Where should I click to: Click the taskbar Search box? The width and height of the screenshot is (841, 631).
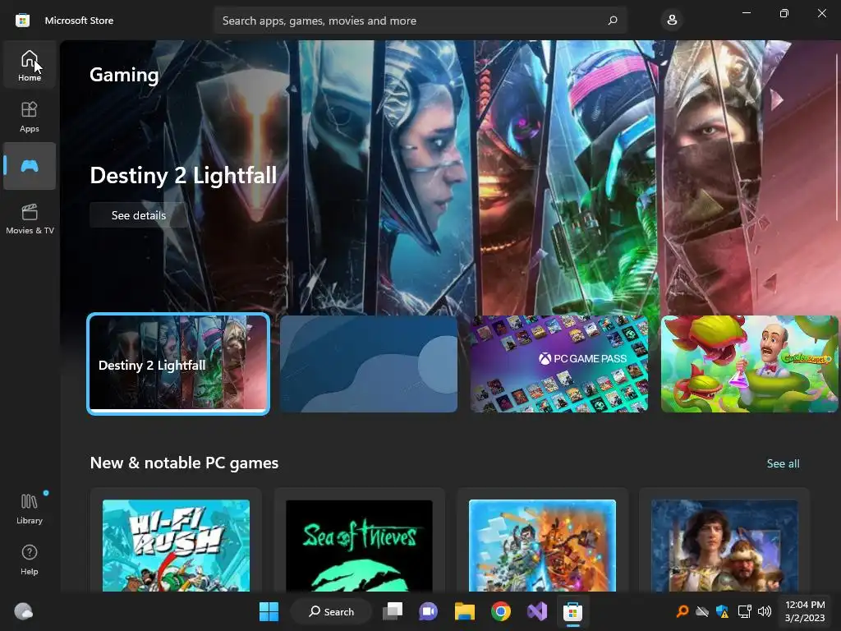(331, 611)
